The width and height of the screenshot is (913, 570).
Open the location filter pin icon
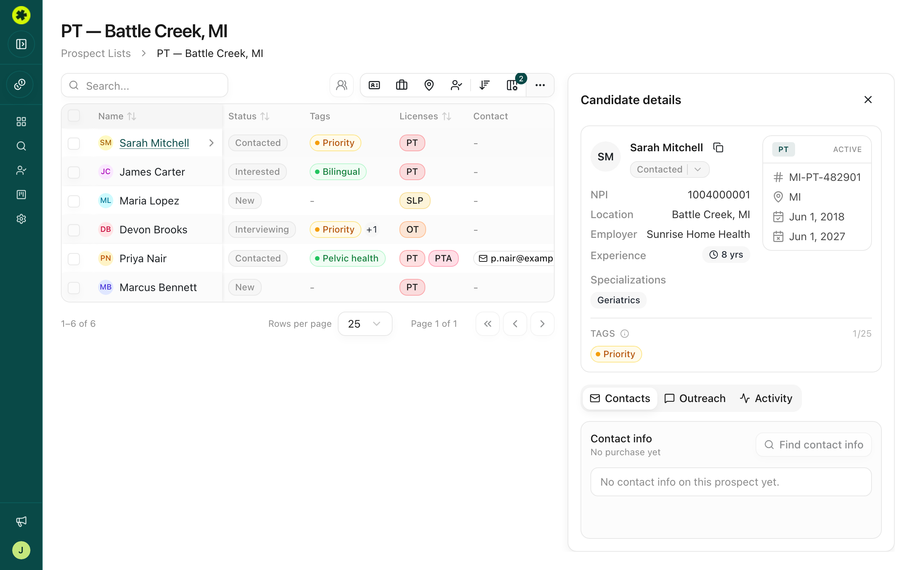point(429,85)
